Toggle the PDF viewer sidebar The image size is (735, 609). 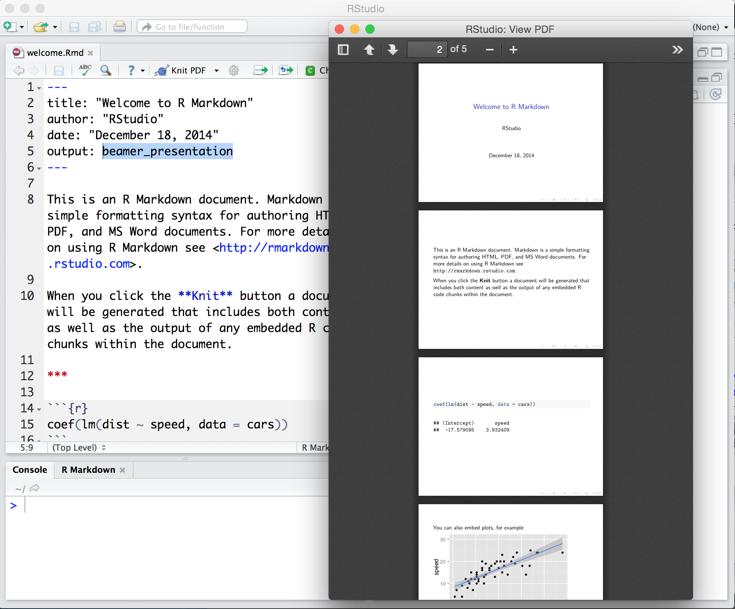343,50
